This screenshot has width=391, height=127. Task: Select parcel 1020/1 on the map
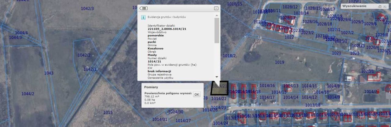coord(367,71)
